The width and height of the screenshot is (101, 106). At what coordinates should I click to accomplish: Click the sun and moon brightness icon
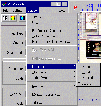22,18
